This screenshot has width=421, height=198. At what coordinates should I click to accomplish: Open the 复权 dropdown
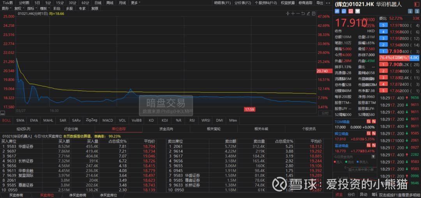tap(19, 8)
